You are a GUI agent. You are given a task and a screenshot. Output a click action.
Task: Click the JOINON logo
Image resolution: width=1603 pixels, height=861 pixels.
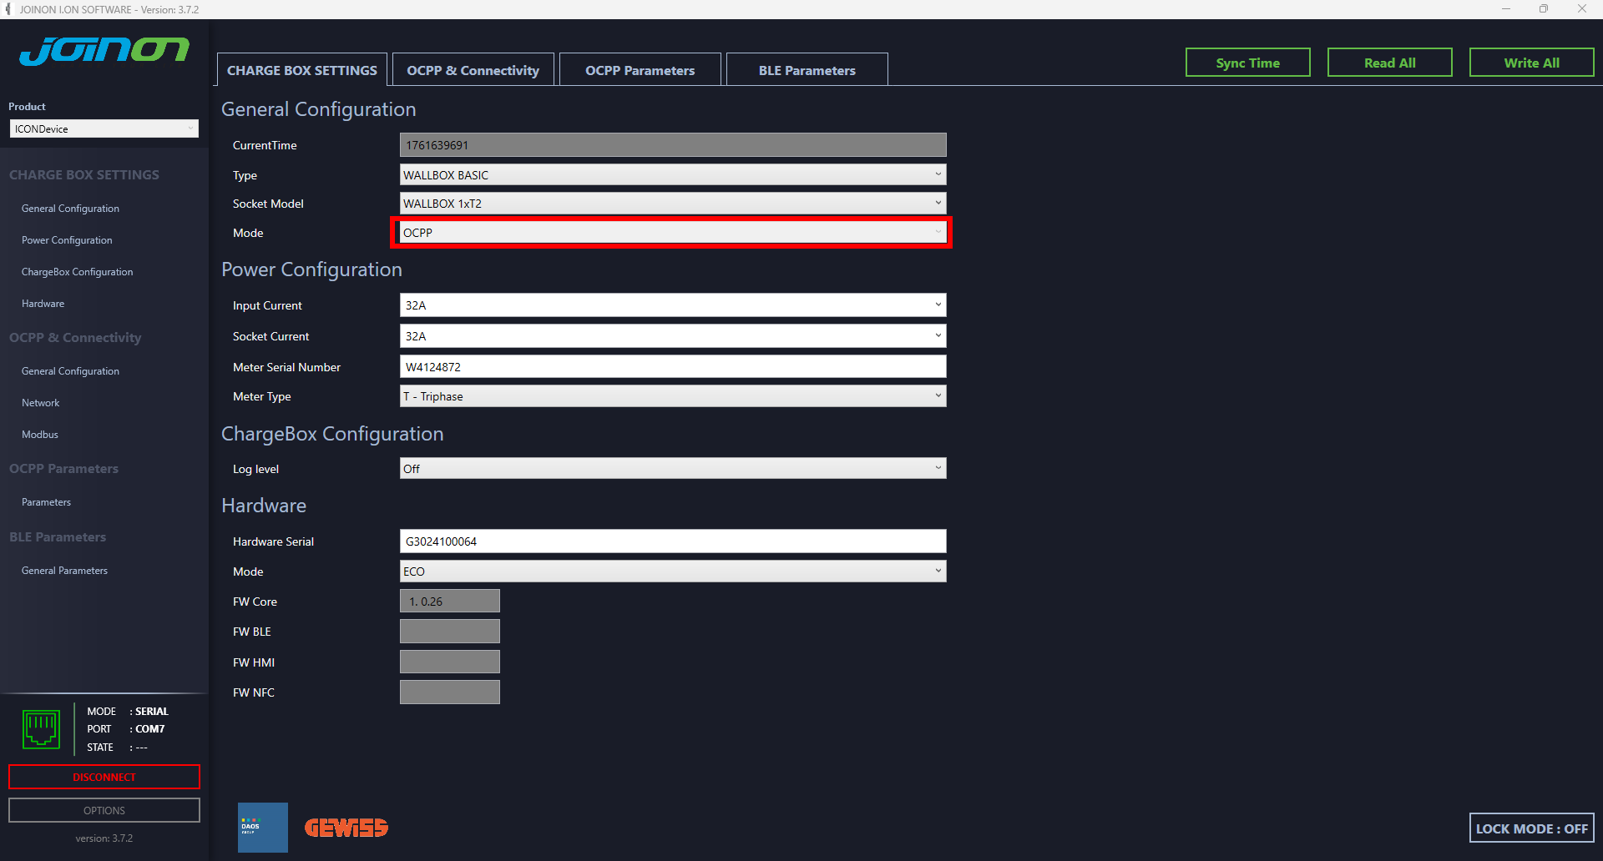(104, 51)
